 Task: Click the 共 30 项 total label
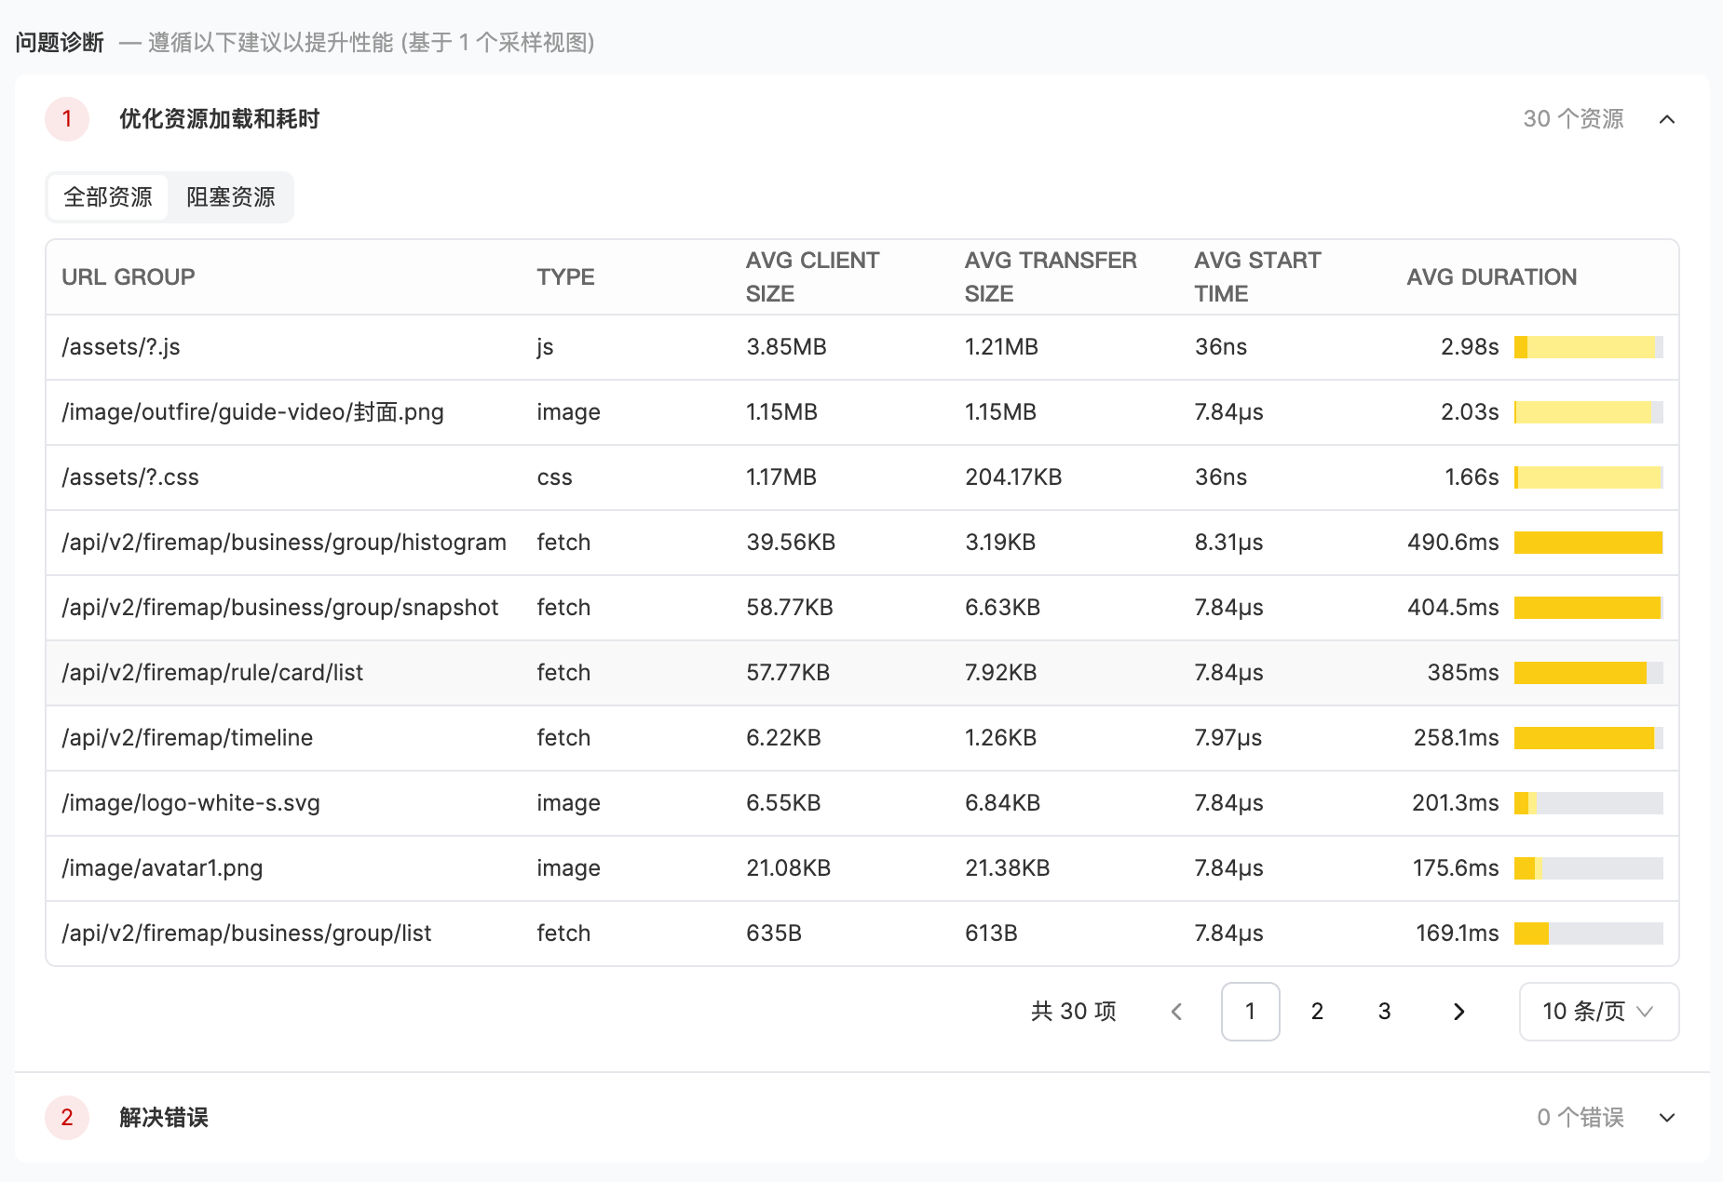click(1074, 1012)
